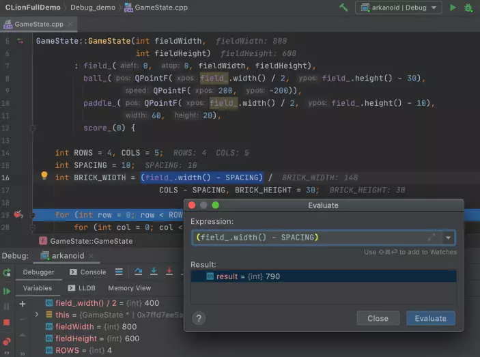
Task: View breakpoints with red circles icon
Action: [x=7, y=341]
